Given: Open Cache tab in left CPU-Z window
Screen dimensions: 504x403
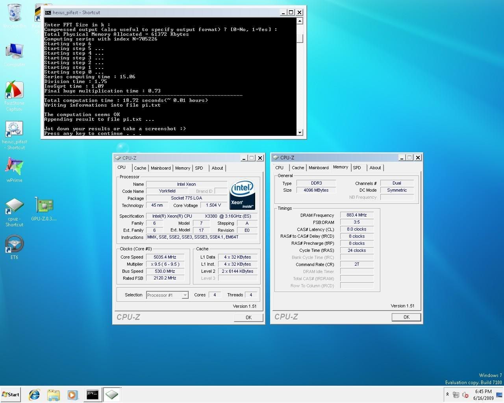Looking at the screenshot, I should (140, 168).
